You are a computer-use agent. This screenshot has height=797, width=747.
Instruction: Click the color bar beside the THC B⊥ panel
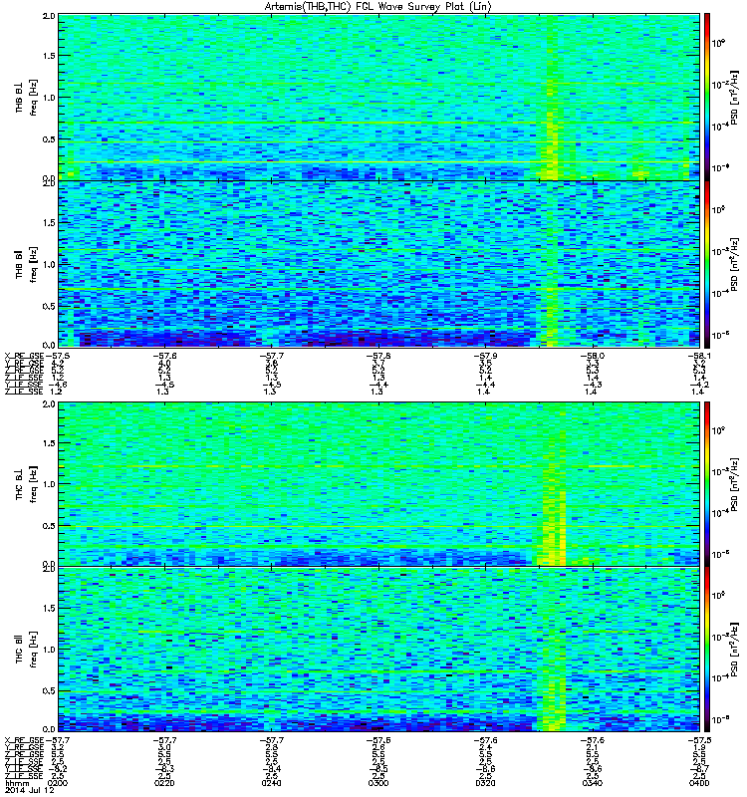point(707,484)
